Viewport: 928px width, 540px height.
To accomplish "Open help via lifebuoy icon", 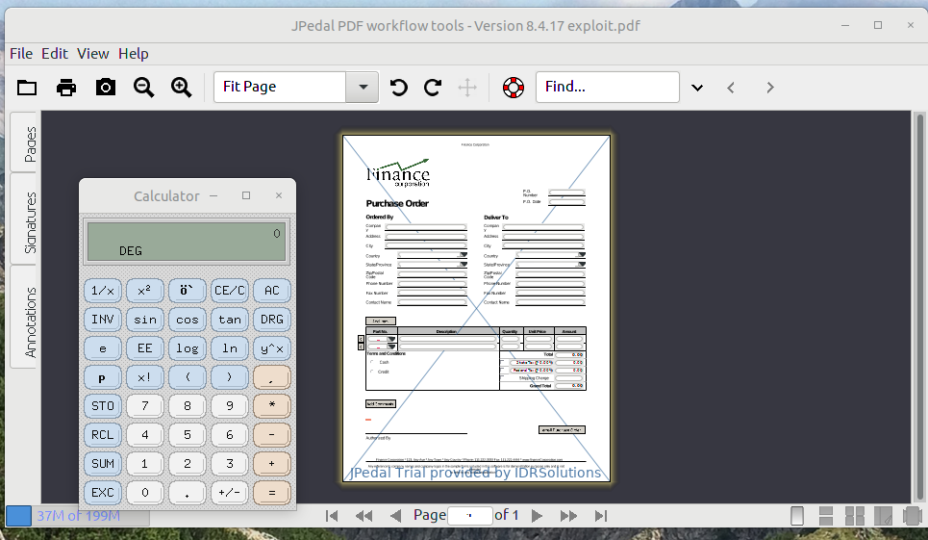I will tap(514, 88).
